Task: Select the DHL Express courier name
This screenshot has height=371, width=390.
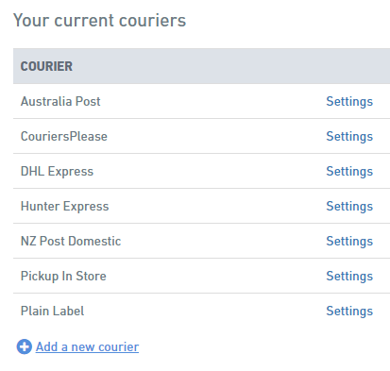Action: pyautogui.click(x=57, y=172)
